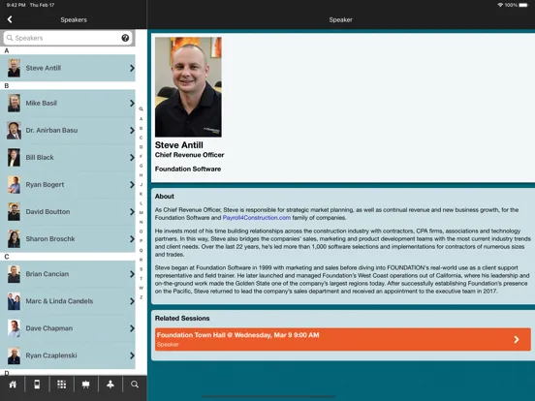This screenshot has height=401, width=535.
Task: Jump to letter K in alphabet index
Action: click(x=141, y=194)
